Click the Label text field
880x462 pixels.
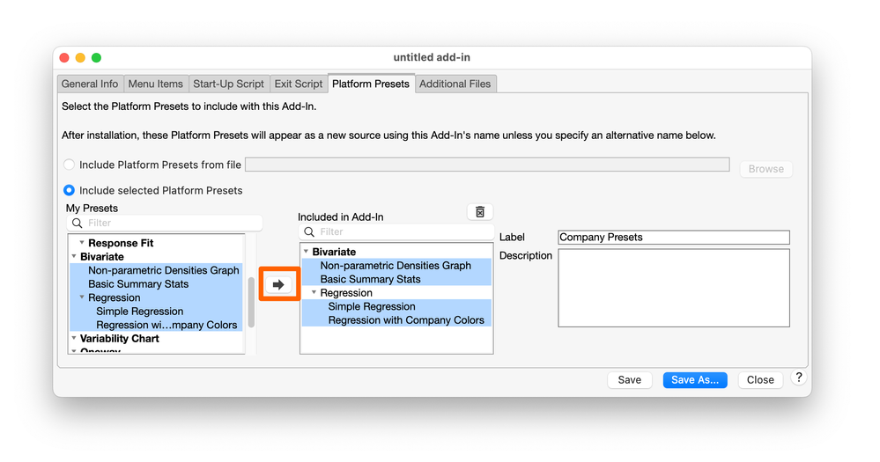[674, 238]
